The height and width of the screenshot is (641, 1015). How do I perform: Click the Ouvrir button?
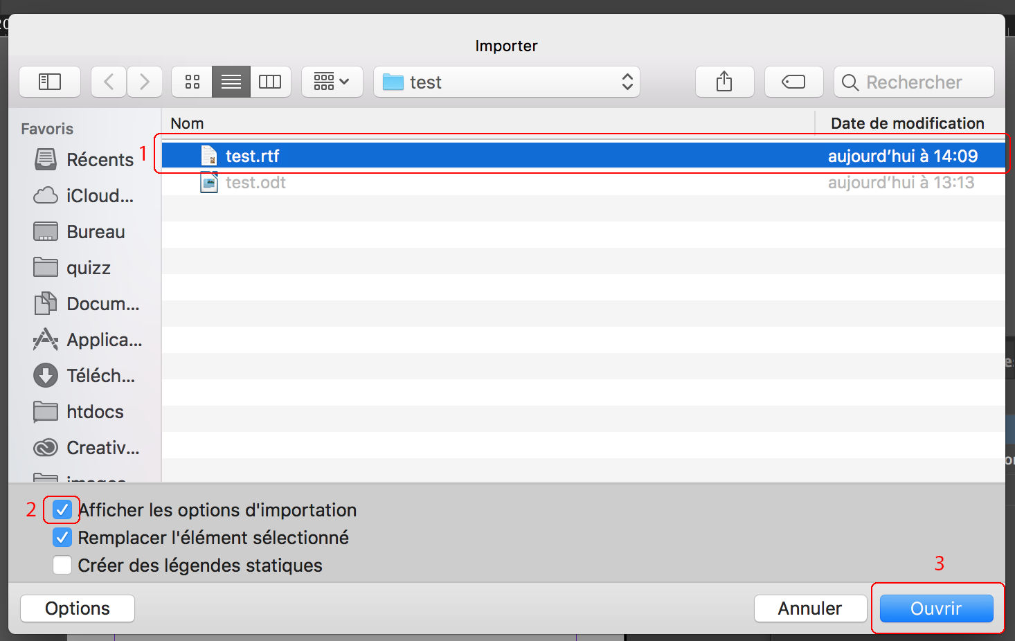click(936, 608)
